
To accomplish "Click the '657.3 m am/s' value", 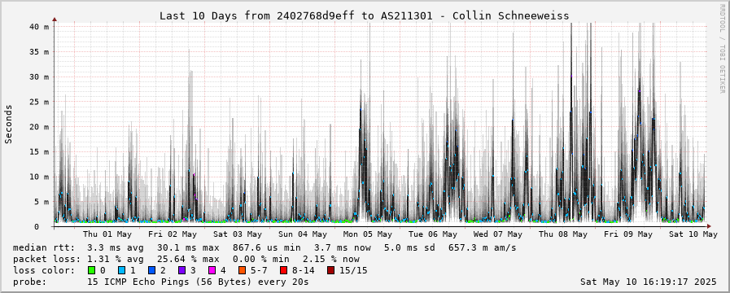I will point(483,247).
